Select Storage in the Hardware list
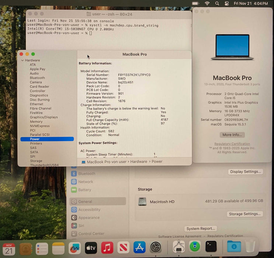This screenshot has height=258, width=274. [x=36, y=161]
